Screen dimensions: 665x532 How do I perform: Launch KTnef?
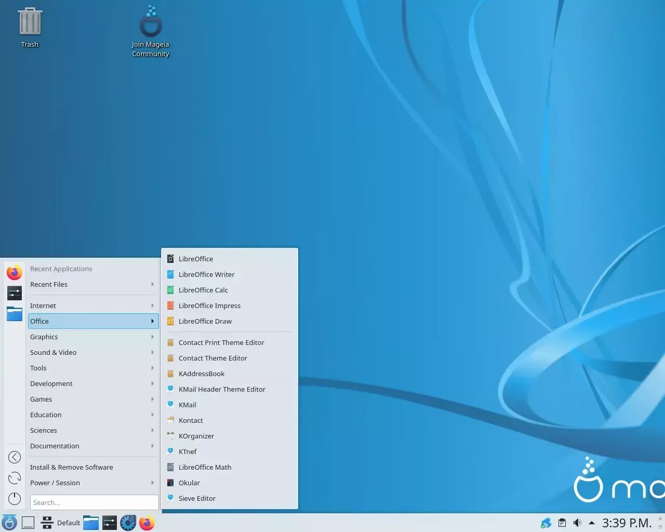coord(230,451)
